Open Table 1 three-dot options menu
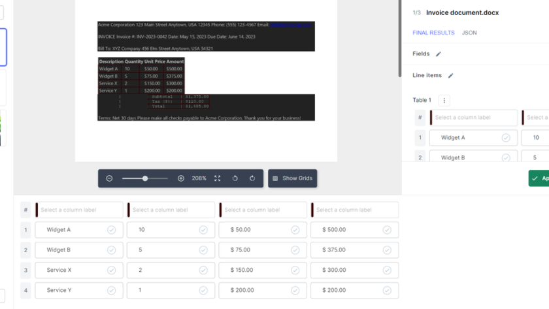The width and height of the screenshot is (549, 309). (x=444, y=101)
